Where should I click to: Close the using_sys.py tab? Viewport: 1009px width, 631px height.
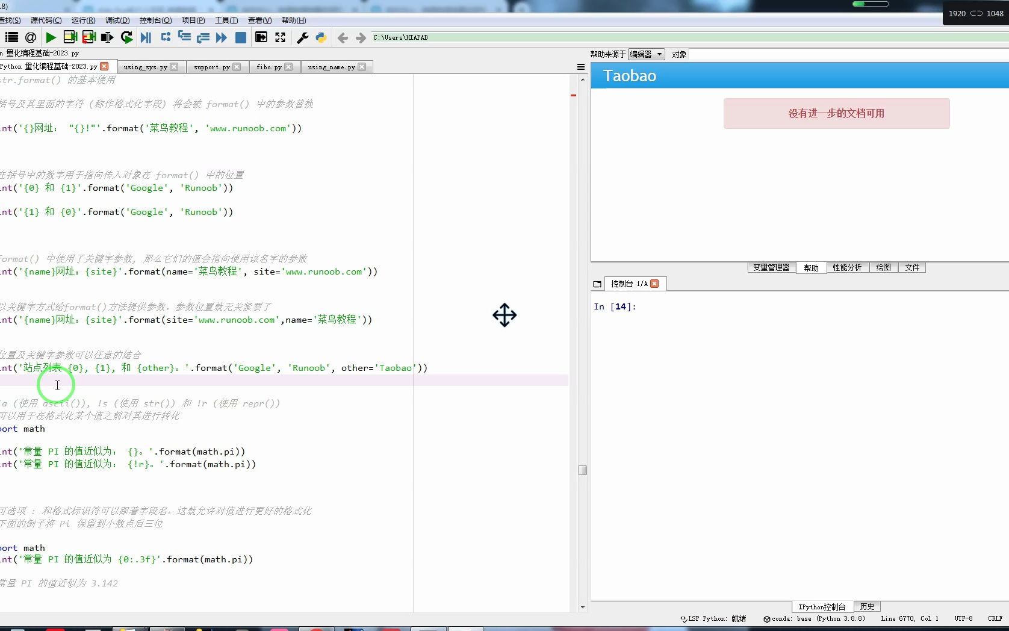[x=174, y=67]
